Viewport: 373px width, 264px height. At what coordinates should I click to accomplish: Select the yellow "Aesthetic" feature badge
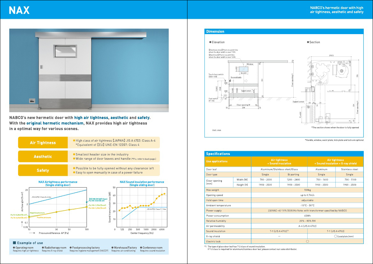coord(43,157)
